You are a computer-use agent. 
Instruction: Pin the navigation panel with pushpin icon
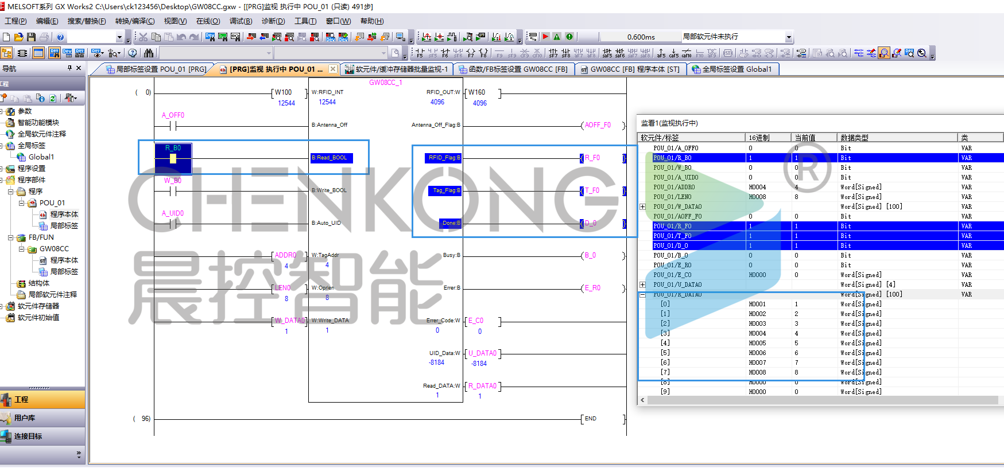point(70,68)
